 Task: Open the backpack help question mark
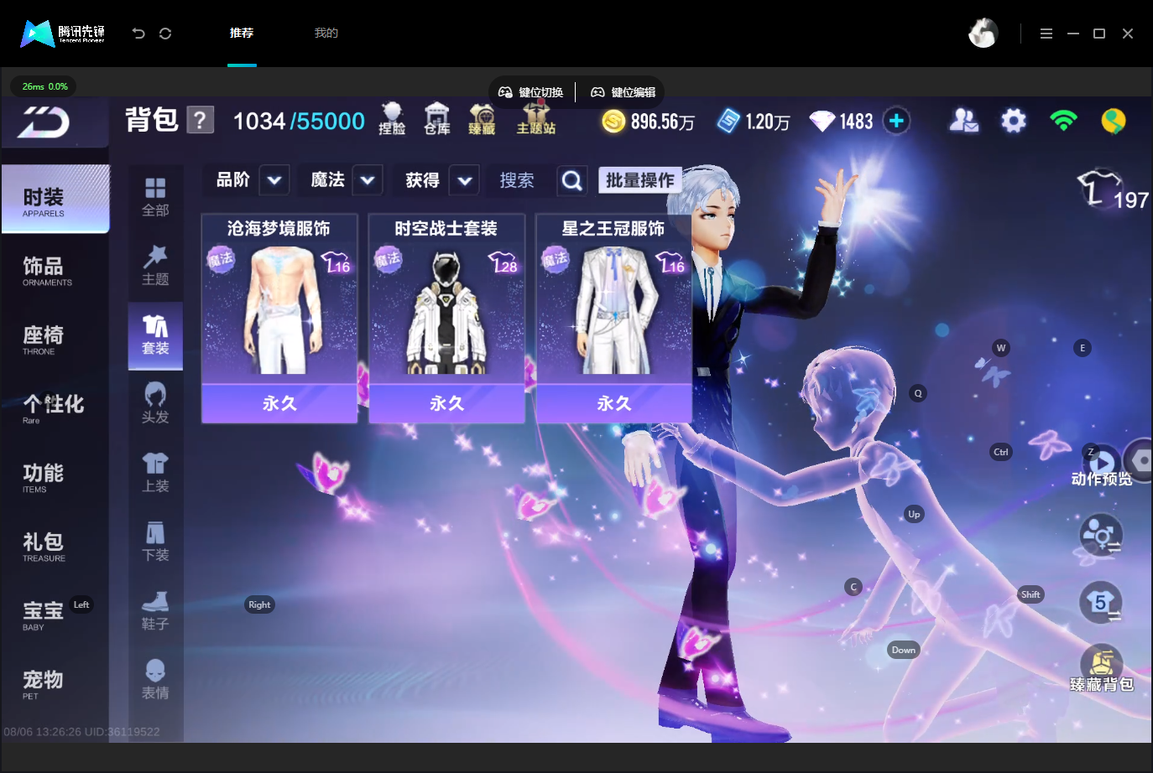[x=200, y=121]
